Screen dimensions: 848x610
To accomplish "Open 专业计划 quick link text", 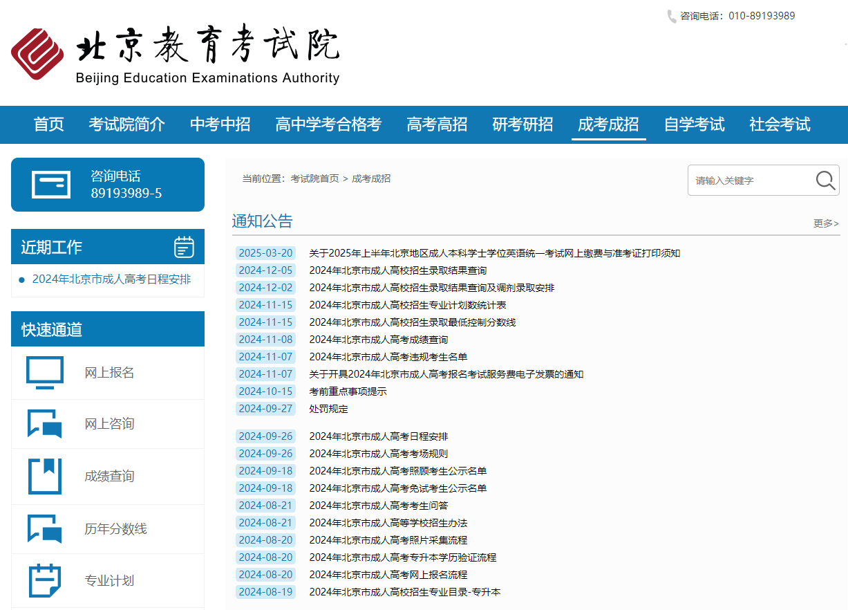I will [109, 581].
